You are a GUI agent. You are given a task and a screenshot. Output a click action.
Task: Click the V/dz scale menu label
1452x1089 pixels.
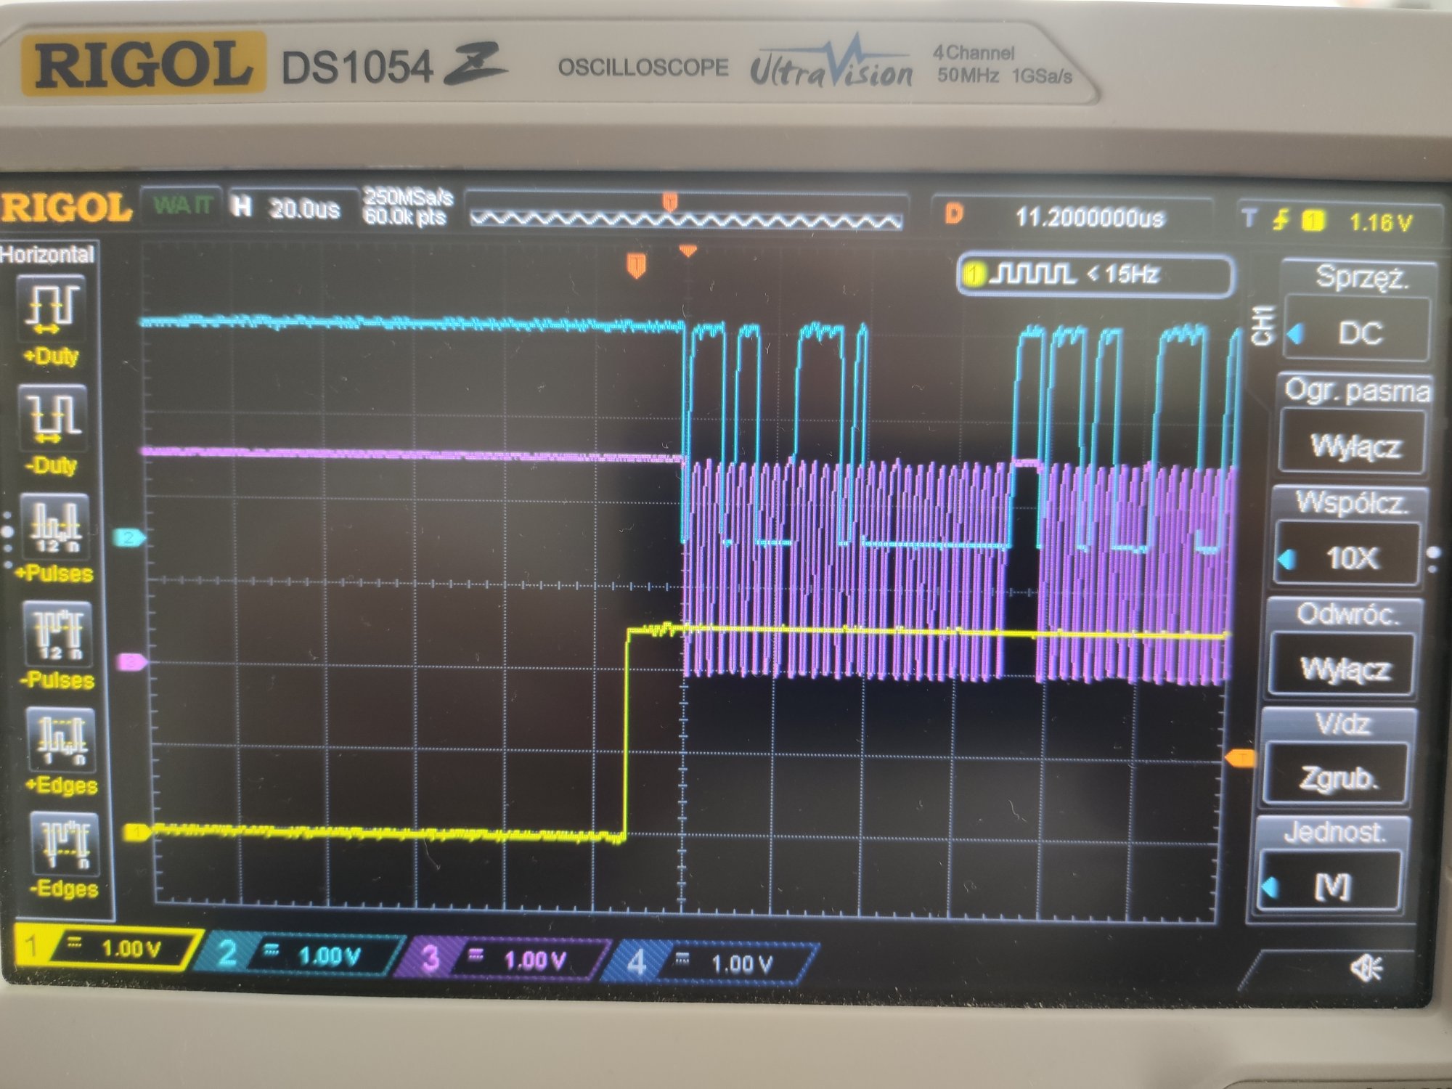click(1342, 725)
